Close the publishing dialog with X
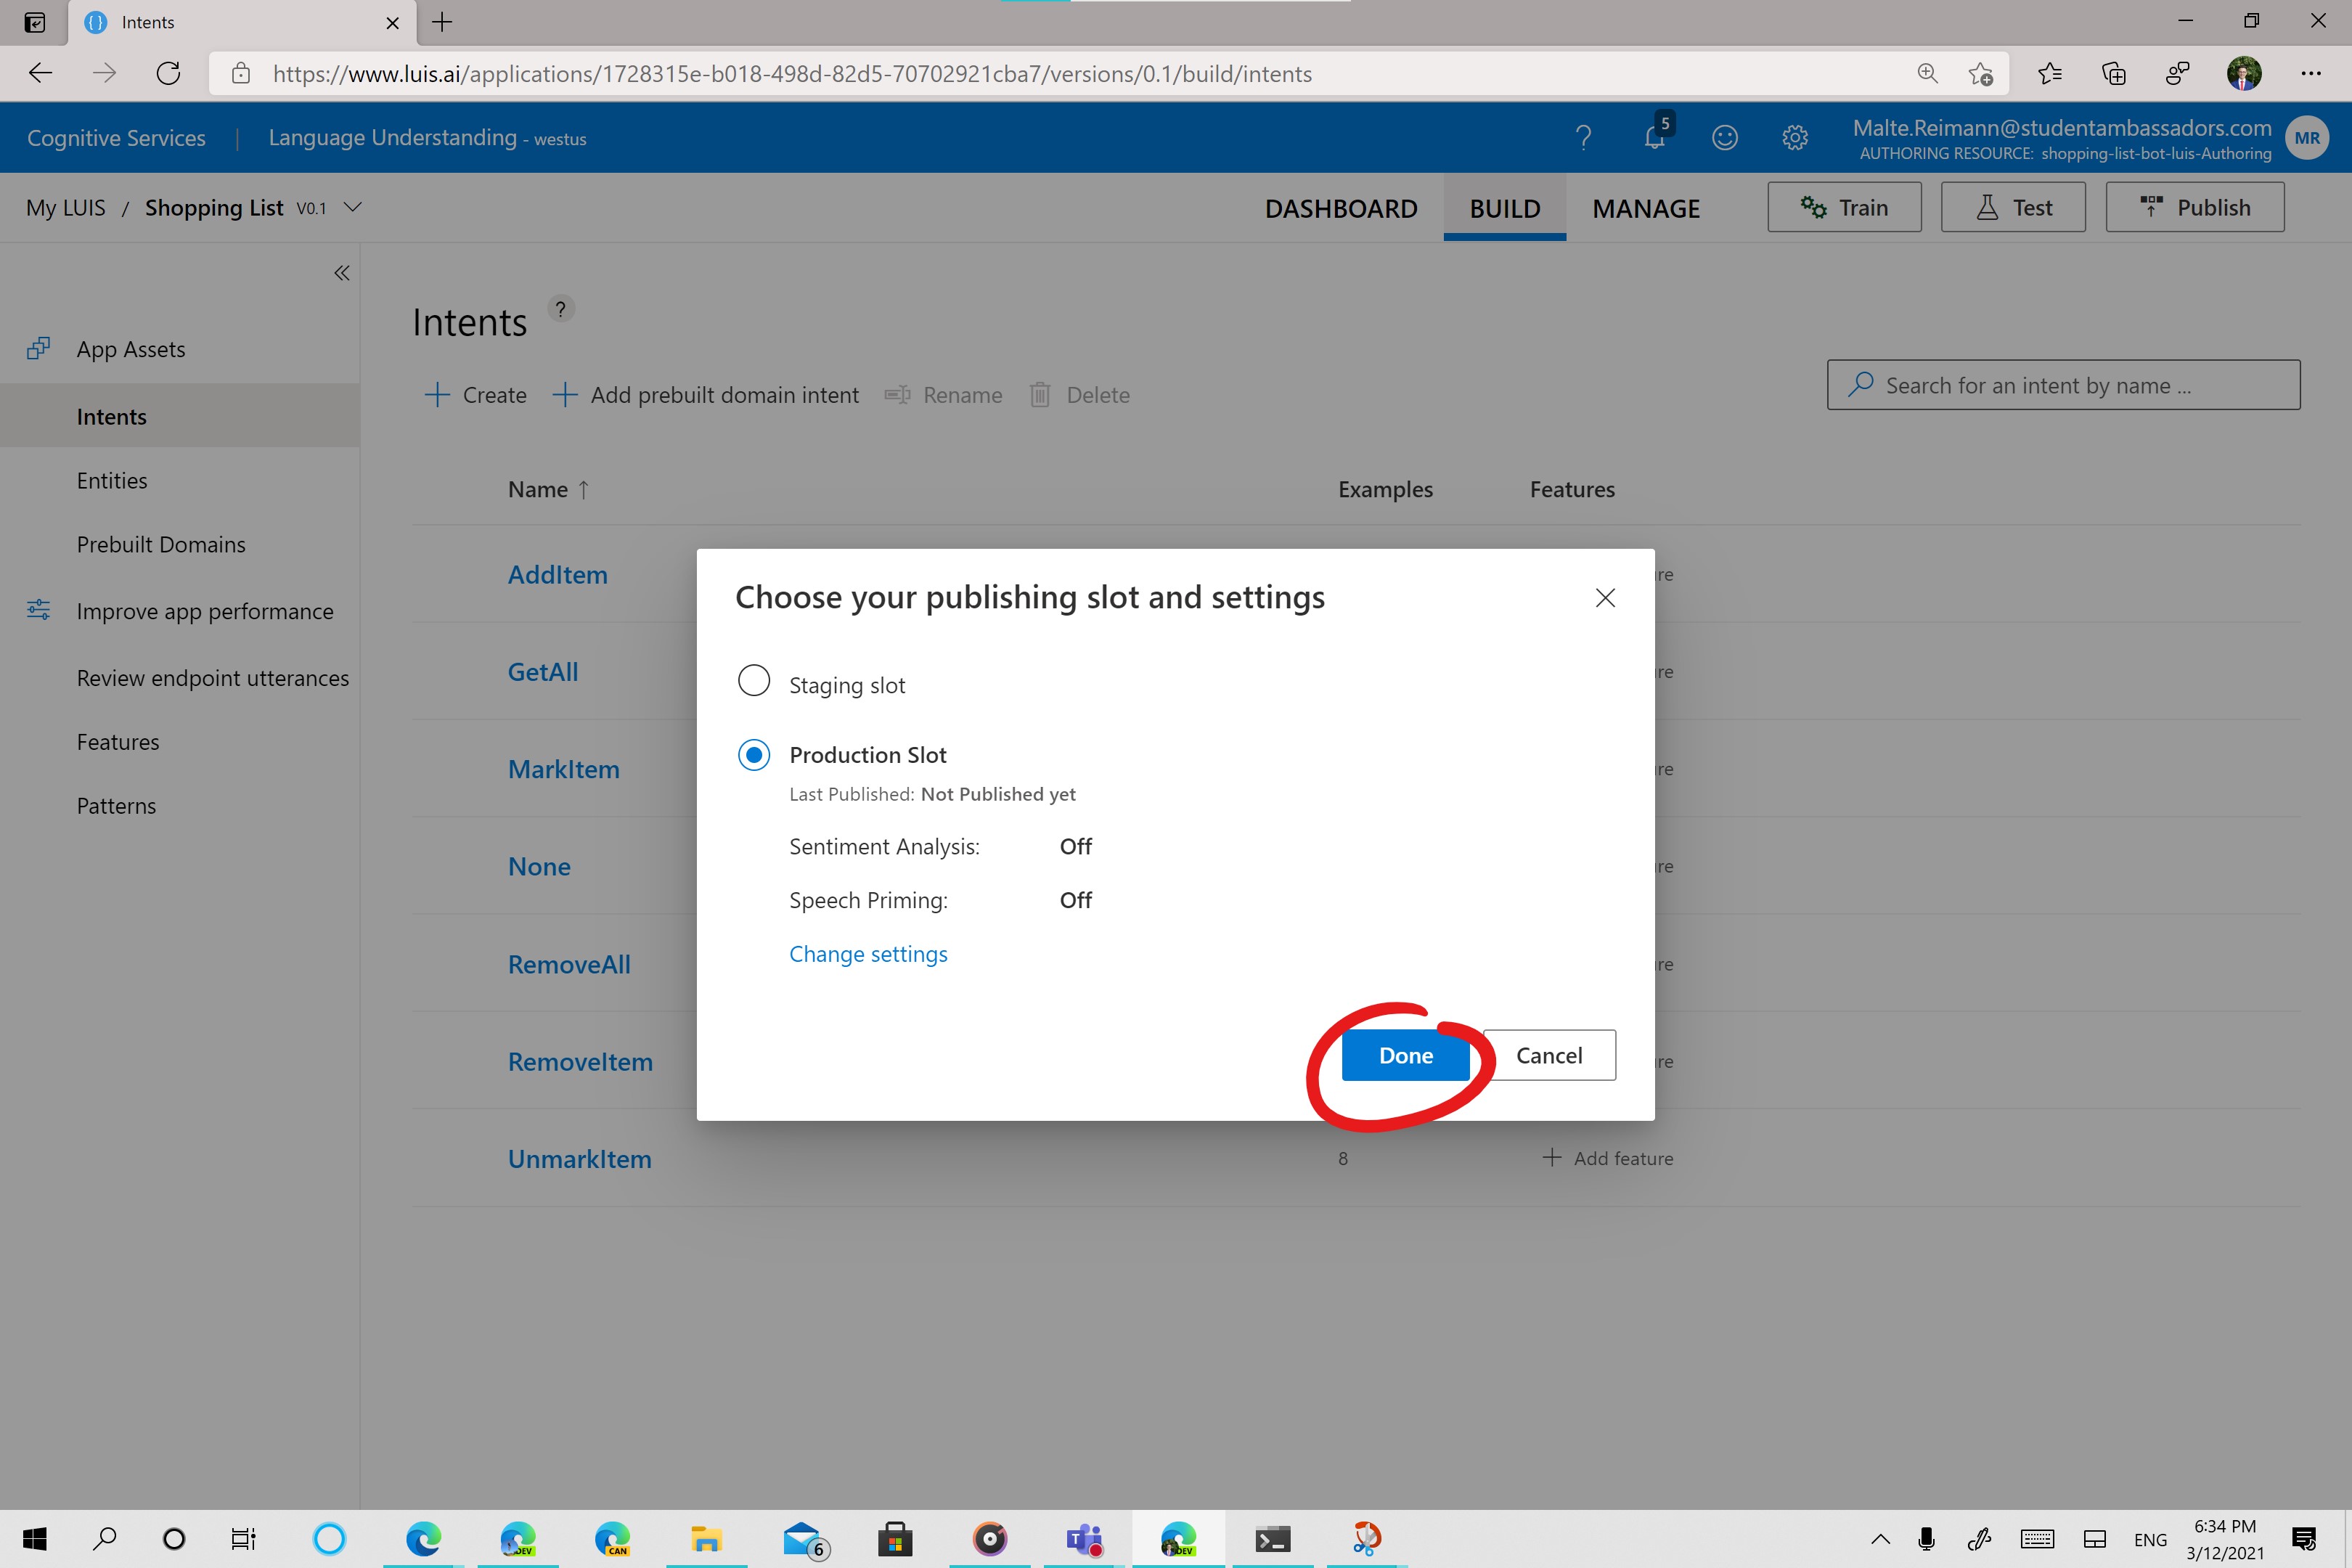The height and width of the screenshot is (1568, 2352). 1605,598
